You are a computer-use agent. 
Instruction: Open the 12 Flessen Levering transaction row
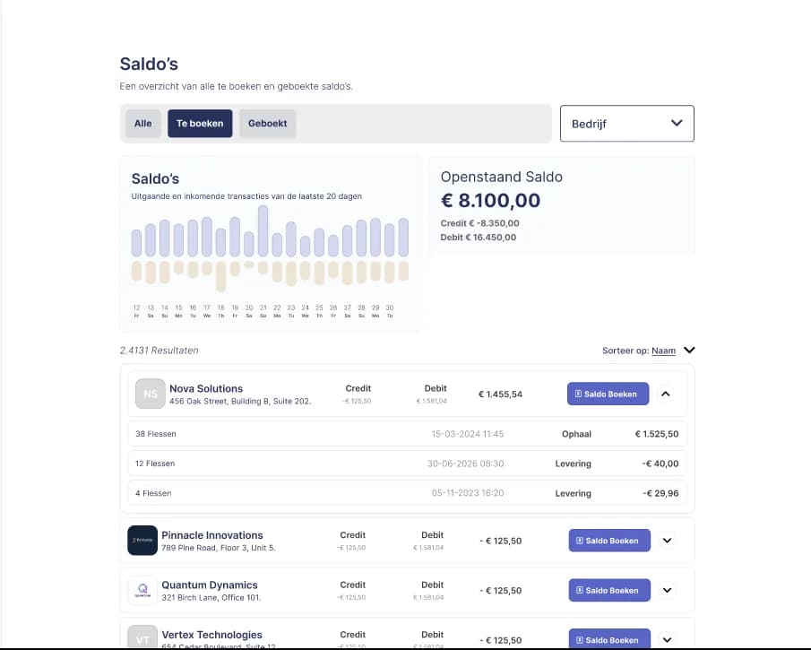(x=408, y=464)
